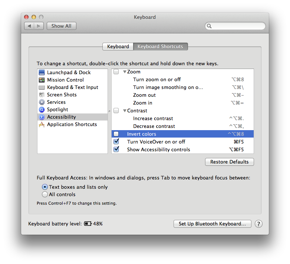Click the Invert colors shortcut key combination

click(236, 134)
